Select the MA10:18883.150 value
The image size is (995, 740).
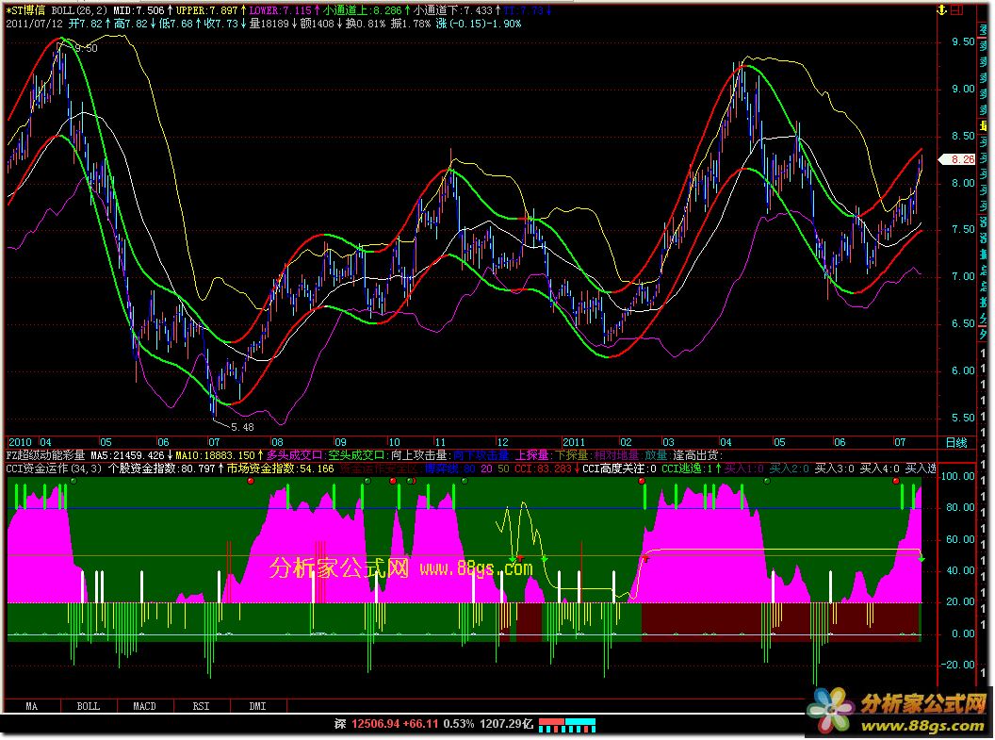[x=215, y=455]
